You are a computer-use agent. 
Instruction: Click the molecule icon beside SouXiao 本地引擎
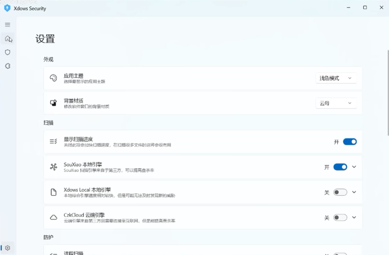53,167
